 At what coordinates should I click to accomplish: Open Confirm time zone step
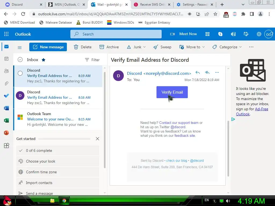58,172
